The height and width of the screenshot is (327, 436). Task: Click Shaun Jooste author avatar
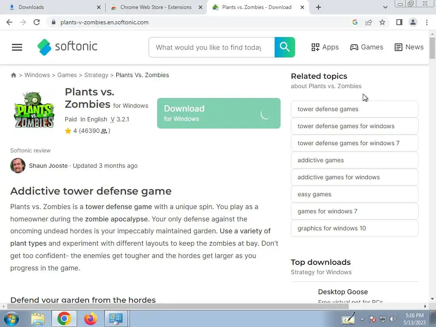click(18, 166)
